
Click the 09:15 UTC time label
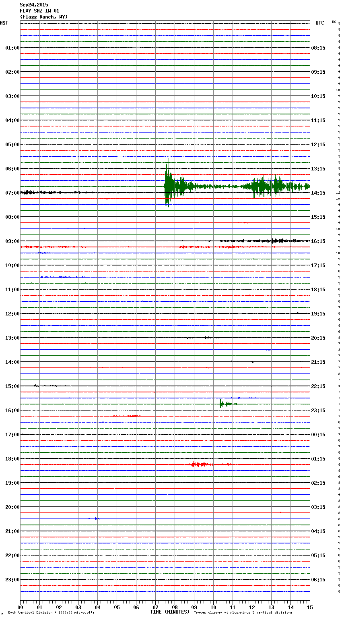318,72
